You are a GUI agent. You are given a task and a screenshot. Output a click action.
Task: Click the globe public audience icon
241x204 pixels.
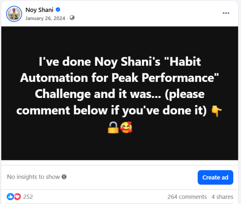point(72,18)
